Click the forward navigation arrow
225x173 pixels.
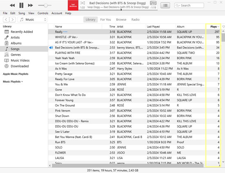click(x=13, y=20)
